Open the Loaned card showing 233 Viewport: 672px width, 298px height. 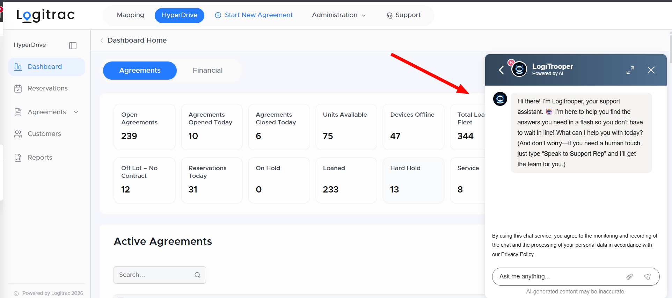click(346, 181)
